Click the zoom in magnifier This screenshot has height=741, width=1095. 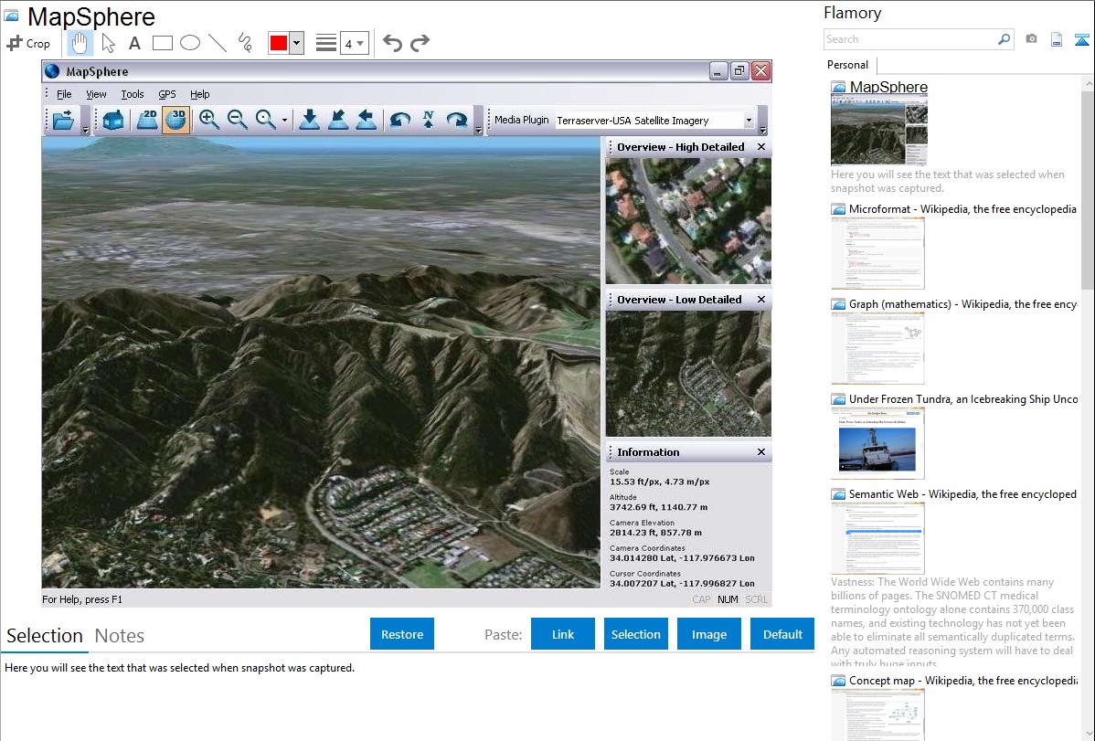coord(208,120)
